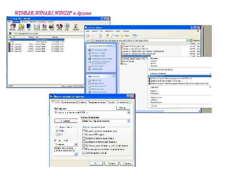Image resolution: width=235 pixels, height=176 pixels.
Task: Click the Имя column header in Explorer list
Action: click(123, 43)
